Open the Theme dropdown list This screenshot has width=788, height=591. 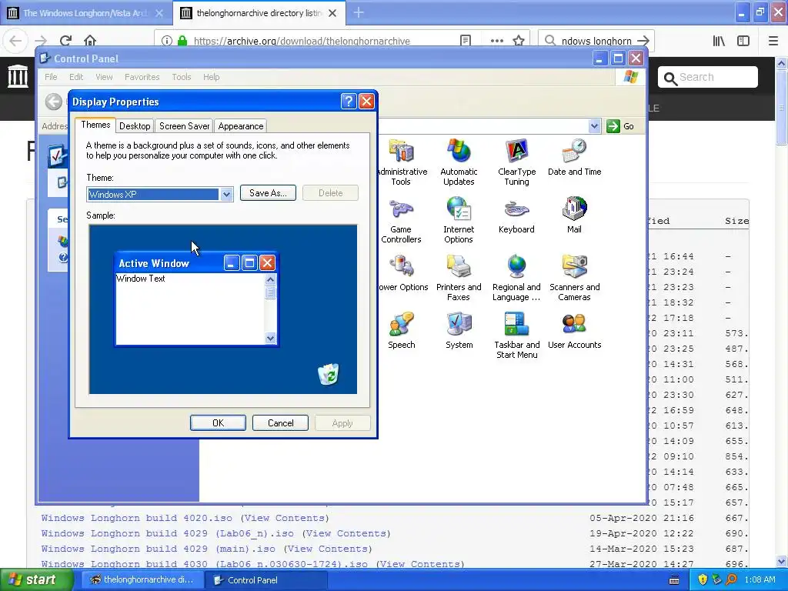[227, 194]
